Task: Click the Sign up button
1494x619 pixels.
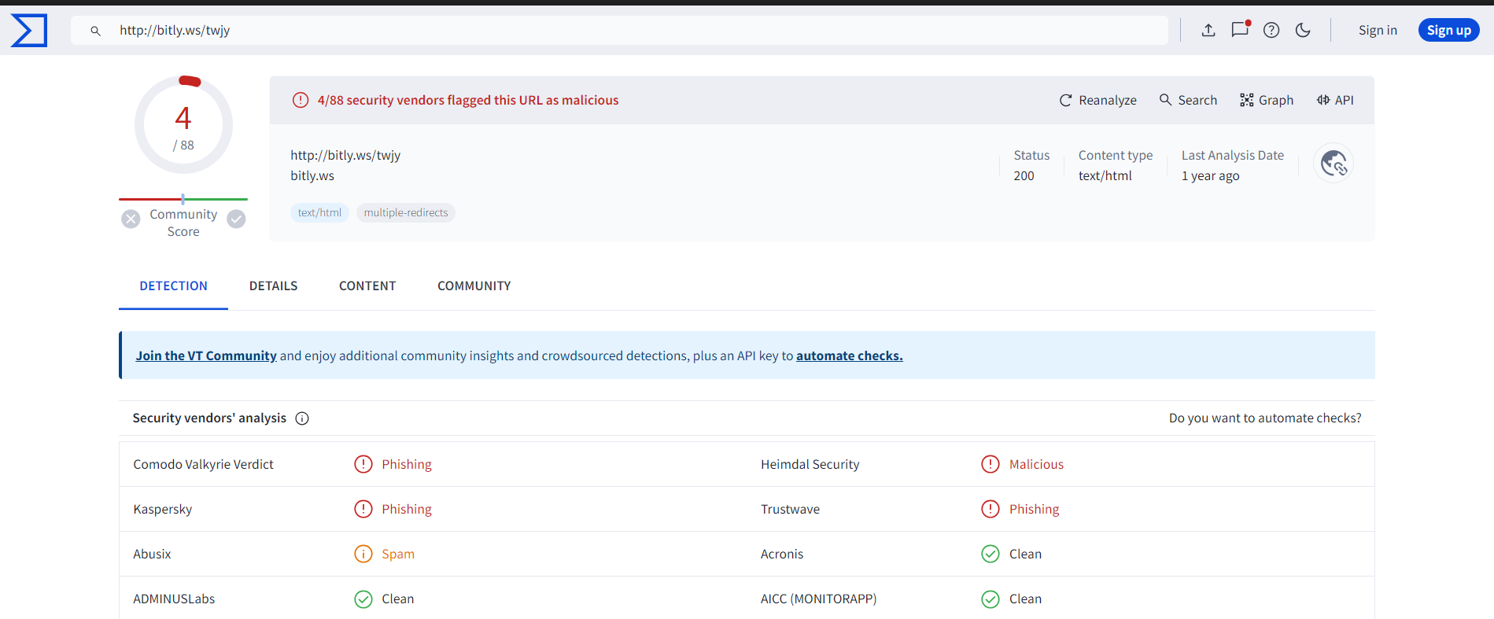Action: tap(1448, 30)
